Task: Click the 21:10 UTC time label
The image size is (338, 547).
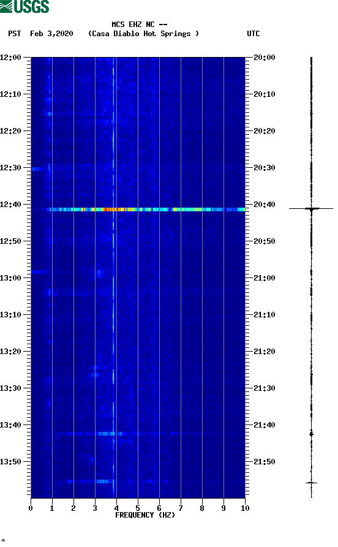Action: tap(264, 315)
